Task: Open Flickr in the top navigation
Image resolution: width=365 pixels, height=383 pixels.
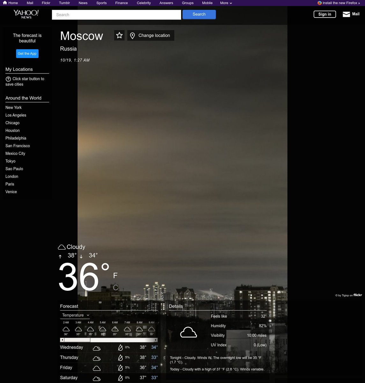Action: (46, 3)
